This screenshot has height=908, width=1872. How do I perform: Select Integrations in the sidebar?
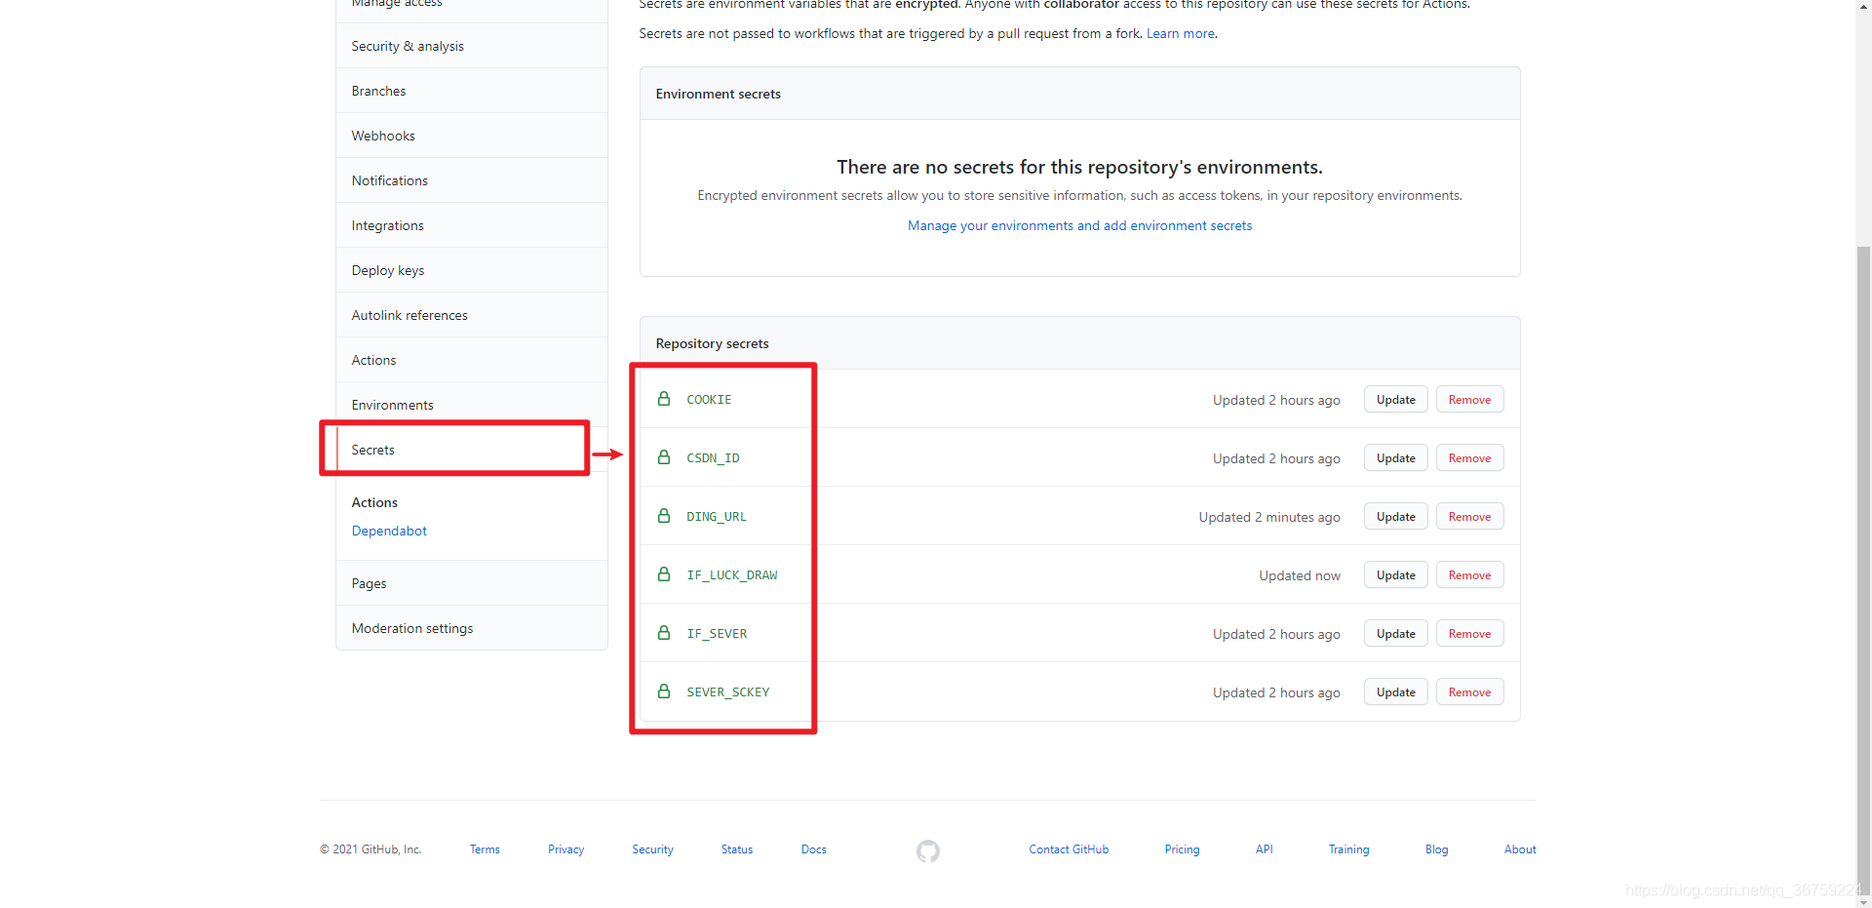[x=472, y=225]
